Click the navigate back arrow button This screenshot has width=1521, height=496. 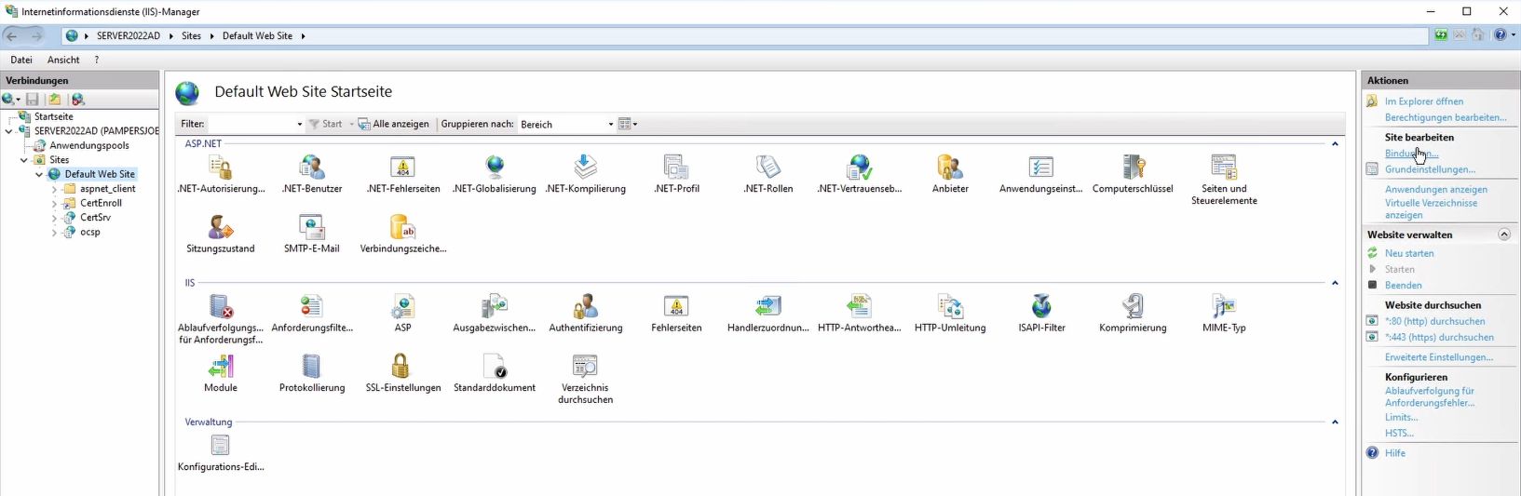pos(12,35)
